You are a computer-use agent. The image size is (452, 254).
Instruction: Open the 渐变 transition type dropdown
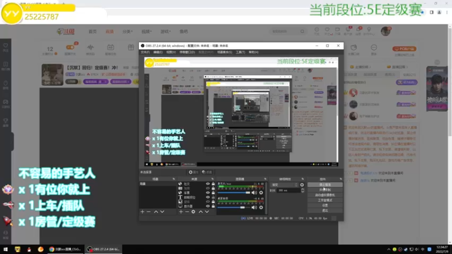point(284,185)
